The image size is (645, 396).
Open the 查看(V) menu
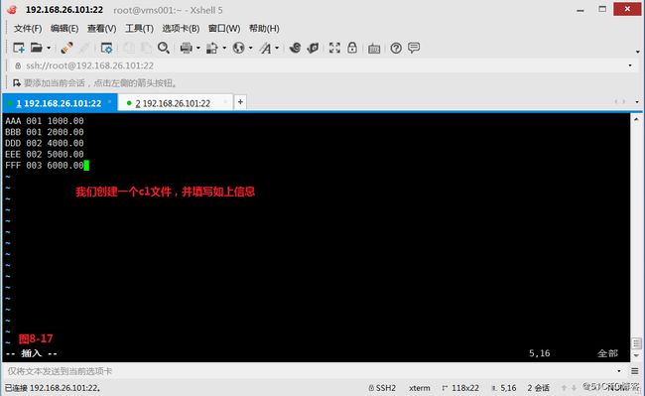101,29
